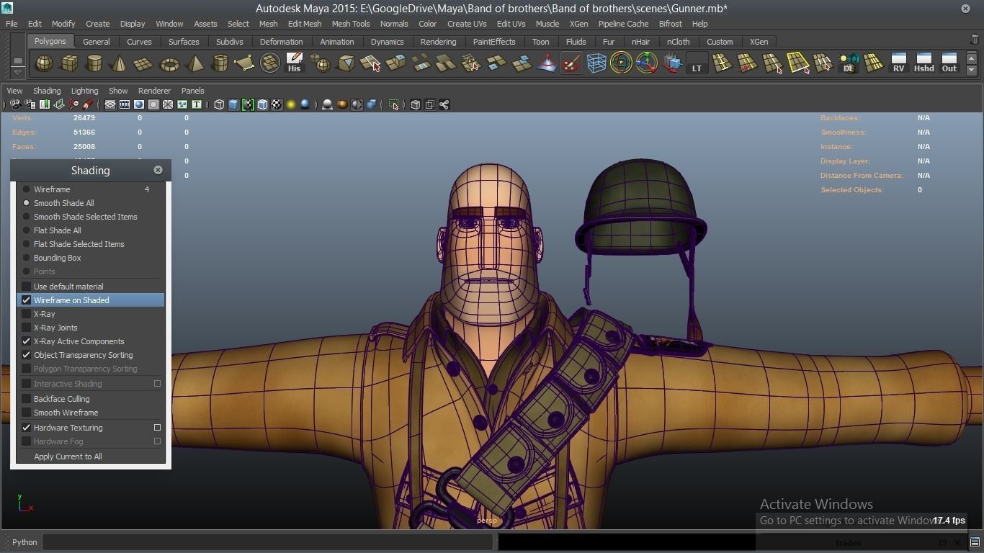Open the Create UVs menu
This screenshot has height=553, width=984.
tap(467, 24)
